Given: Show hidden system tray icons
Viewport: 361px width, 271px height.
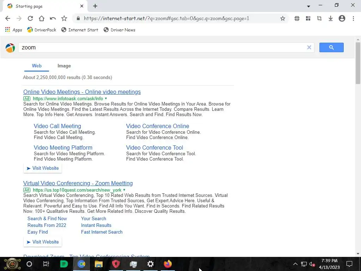Looking at the screenshot, I should (x=295, y=264).
